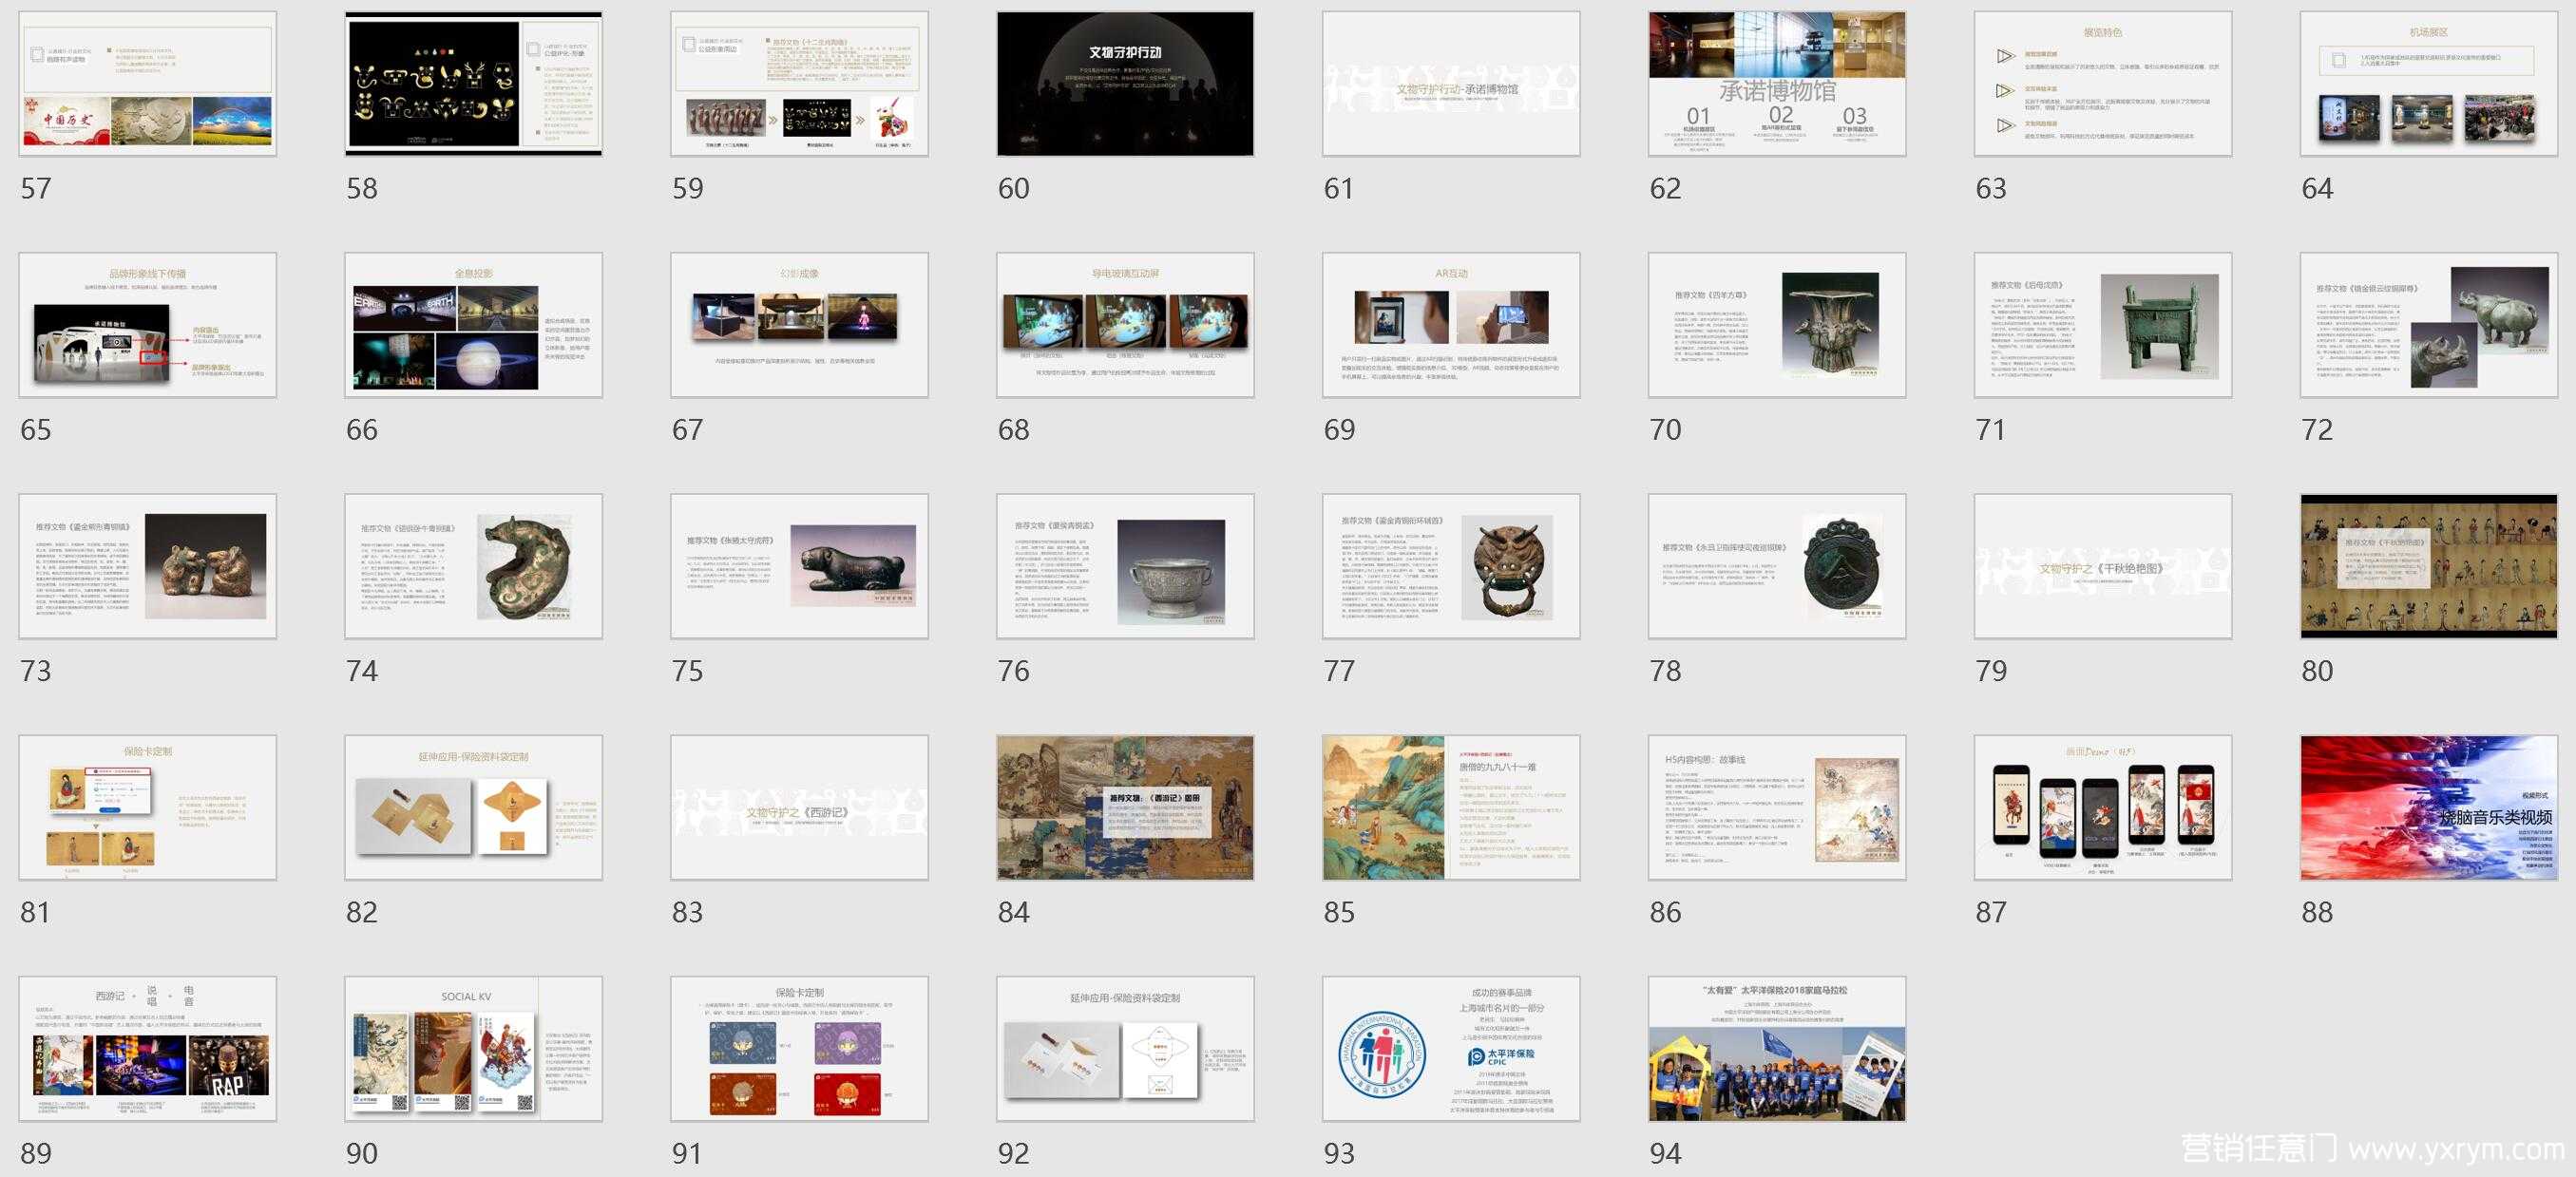The height and width of the screenshot is (1177, 2576).
Task: Select slide 67 thumbnail with three display photos
Action: tap(800, 325)
